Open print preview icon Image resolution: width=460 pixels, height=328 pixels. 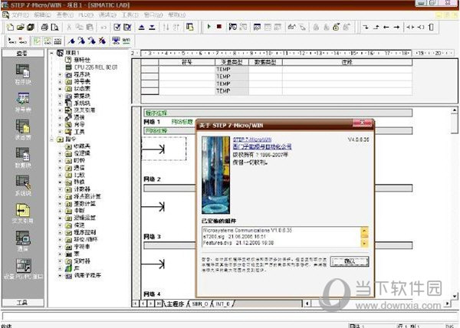point(54,28)
